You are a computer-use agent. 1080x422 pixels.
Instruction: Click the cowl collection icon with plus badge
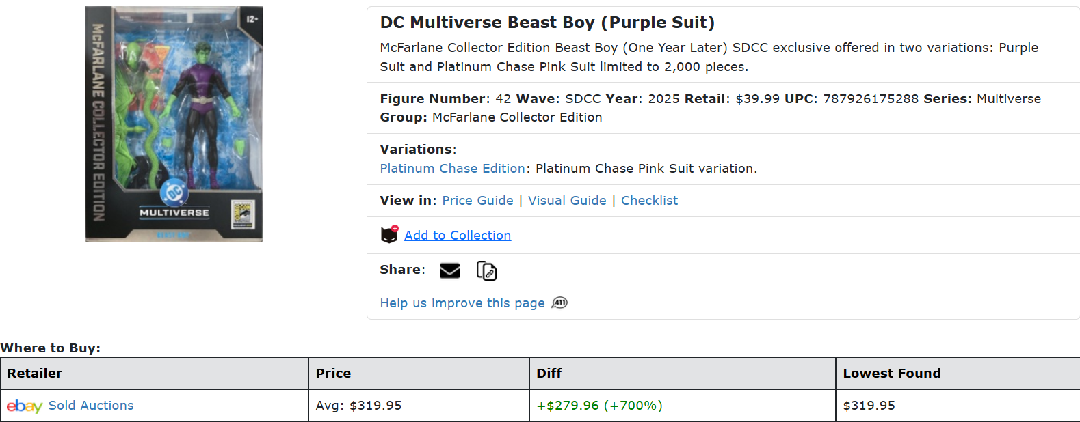pos(389,234)
